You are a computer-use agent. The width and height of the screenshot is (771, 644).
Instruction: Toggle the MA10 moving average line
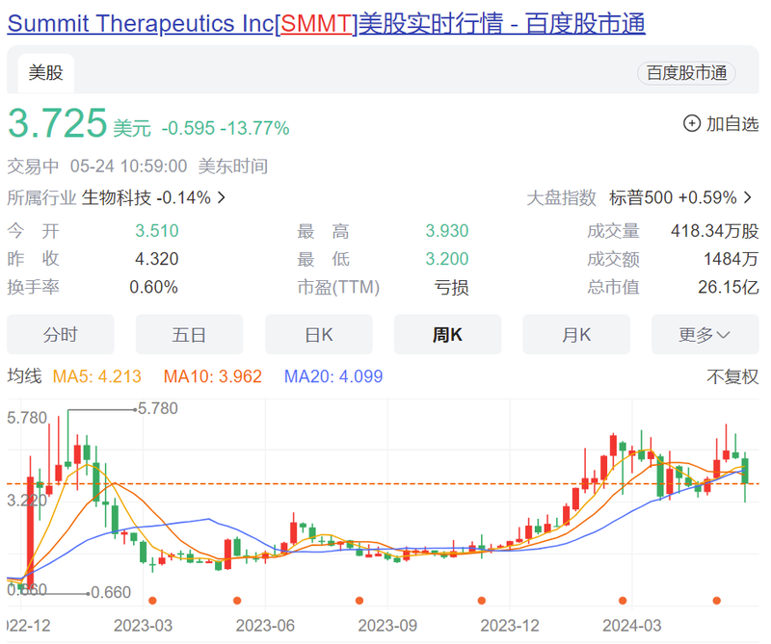(210, 376)
